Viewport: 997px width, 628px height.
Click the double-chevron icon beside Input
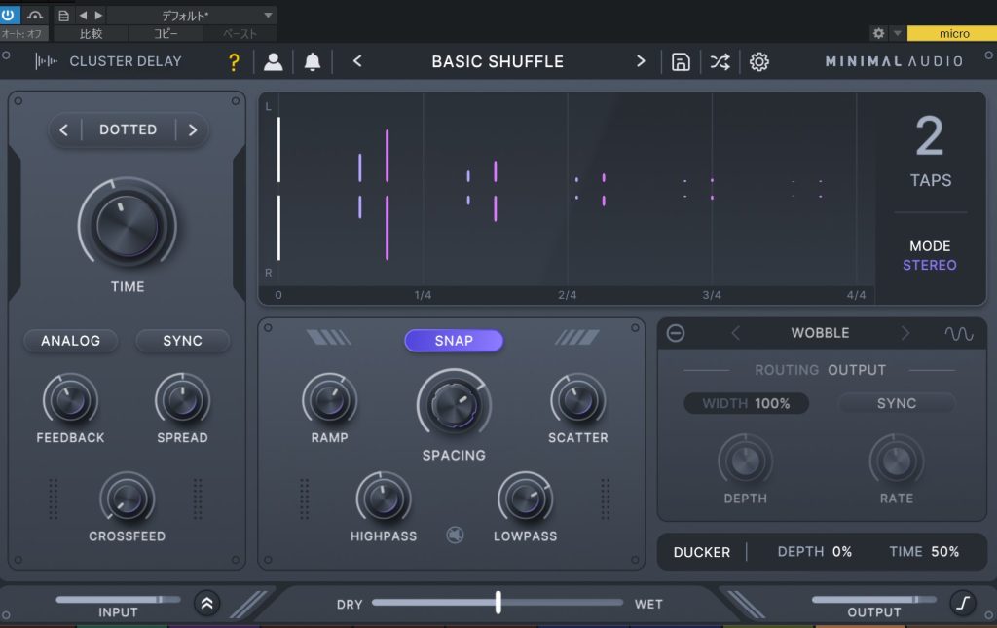coord(206,603)
